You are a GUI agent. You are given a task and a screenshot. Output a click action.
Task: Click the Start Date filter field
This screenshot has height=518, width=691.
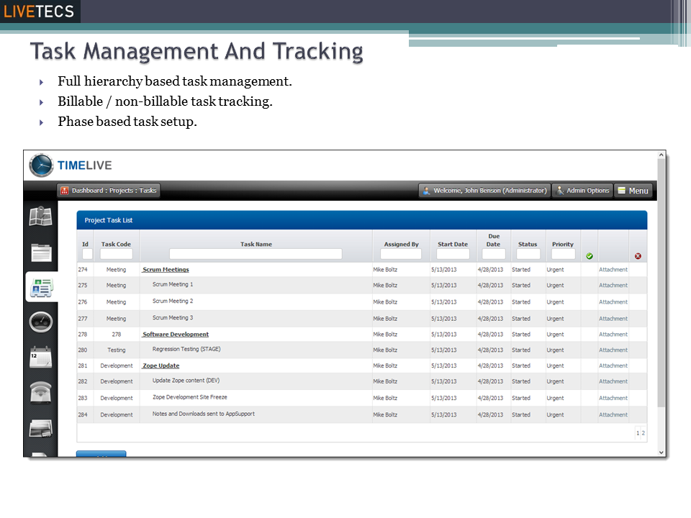click(453, 254)
